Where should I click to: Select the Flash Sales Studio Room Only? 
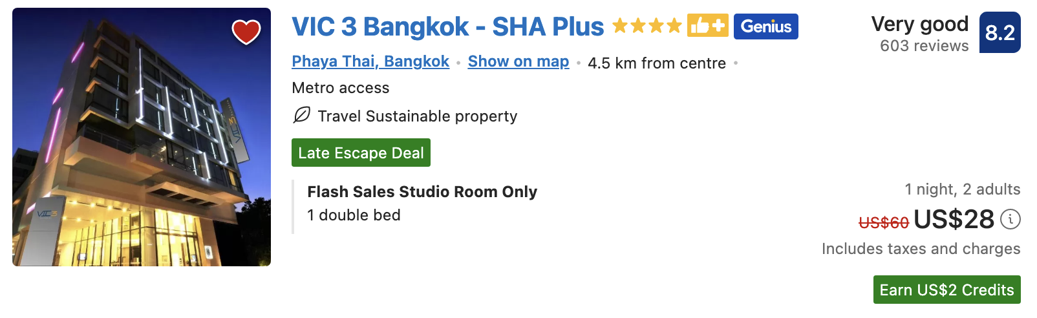[422, 192]
